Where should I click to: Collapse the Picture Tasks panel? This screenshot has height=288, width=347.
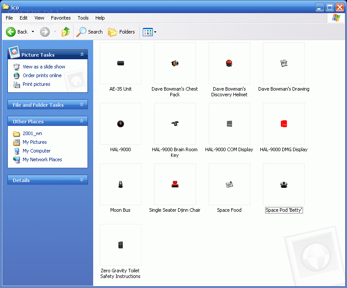tap(82, 54)
